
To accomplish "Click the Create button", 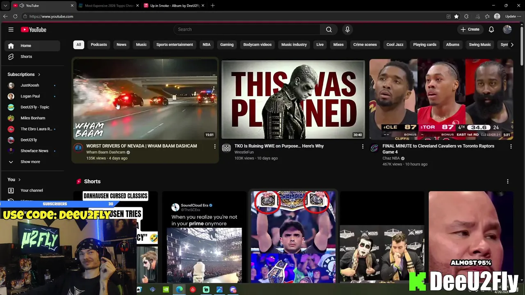I will pyautogui.click(x=470, y=29).
